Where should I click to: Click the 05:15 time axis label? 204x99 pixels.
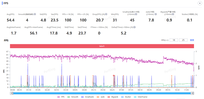94,90
